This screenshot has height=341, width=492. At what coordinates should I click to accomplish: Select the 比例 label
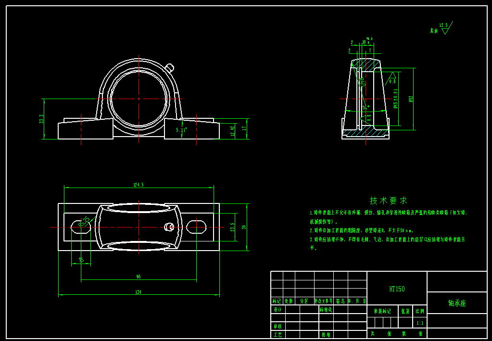pos(419,312)
